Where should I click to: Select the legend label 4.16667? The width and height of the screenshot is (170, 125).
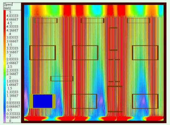point(12,30)
